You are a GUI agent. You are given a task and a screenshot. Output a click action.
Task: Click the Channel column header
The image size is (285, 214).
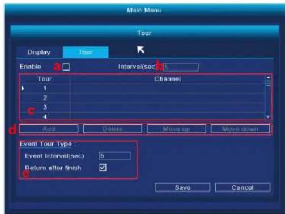(167, 79)
